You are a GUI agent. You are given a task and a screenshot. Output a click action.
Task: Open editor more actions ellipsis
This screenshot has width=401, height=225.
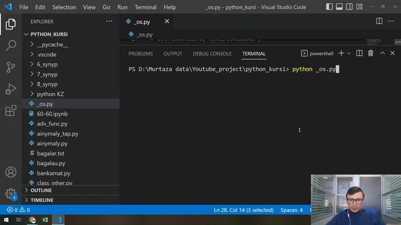point(391,21)
